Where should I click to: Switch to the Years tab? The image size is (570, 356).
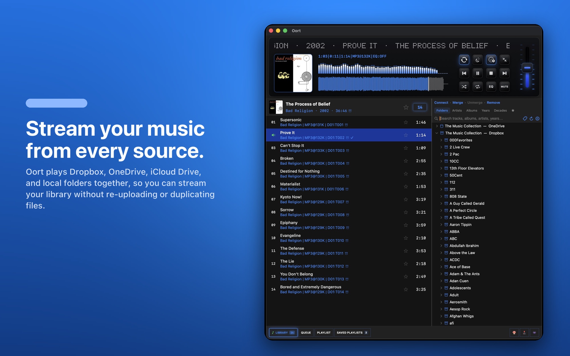486,111
